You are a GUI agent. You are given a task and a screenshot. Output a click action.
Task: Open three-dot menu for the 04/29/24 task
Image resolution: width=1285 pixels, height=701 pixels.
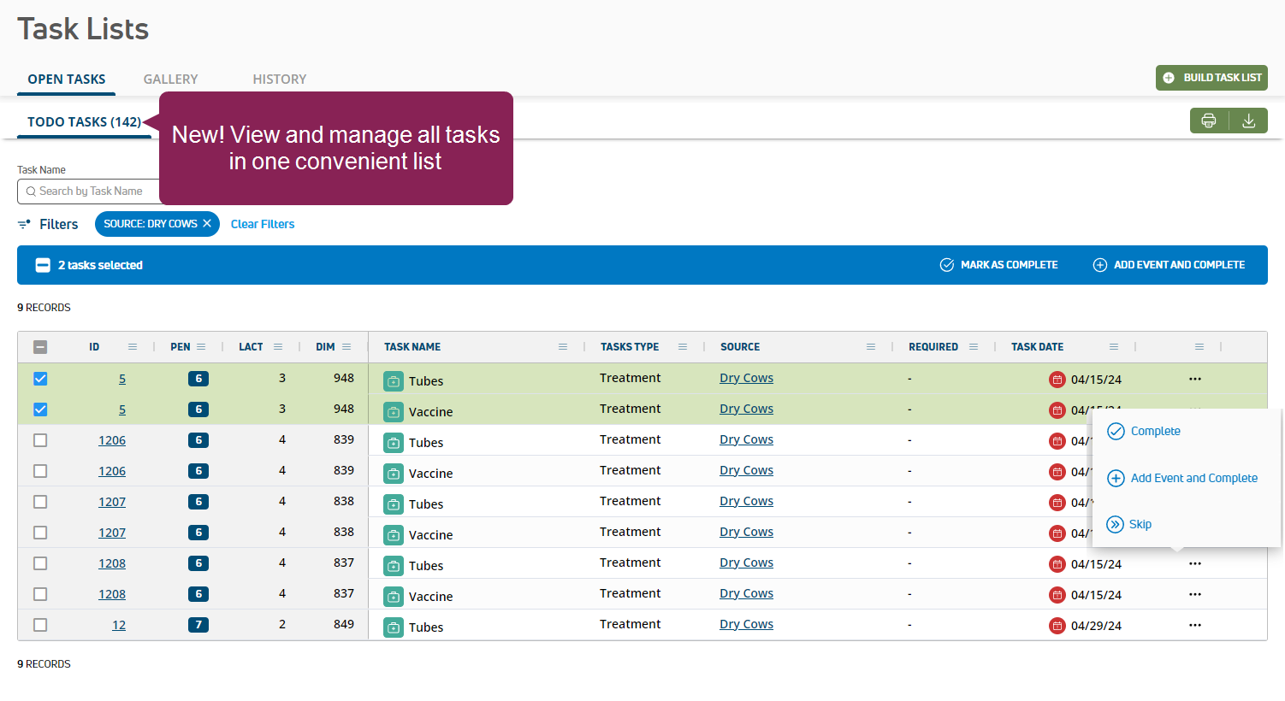pos(1194,625)
